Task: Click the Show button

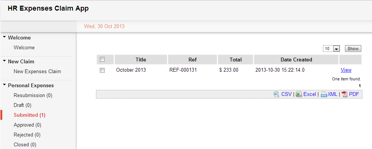Action: 353,49
